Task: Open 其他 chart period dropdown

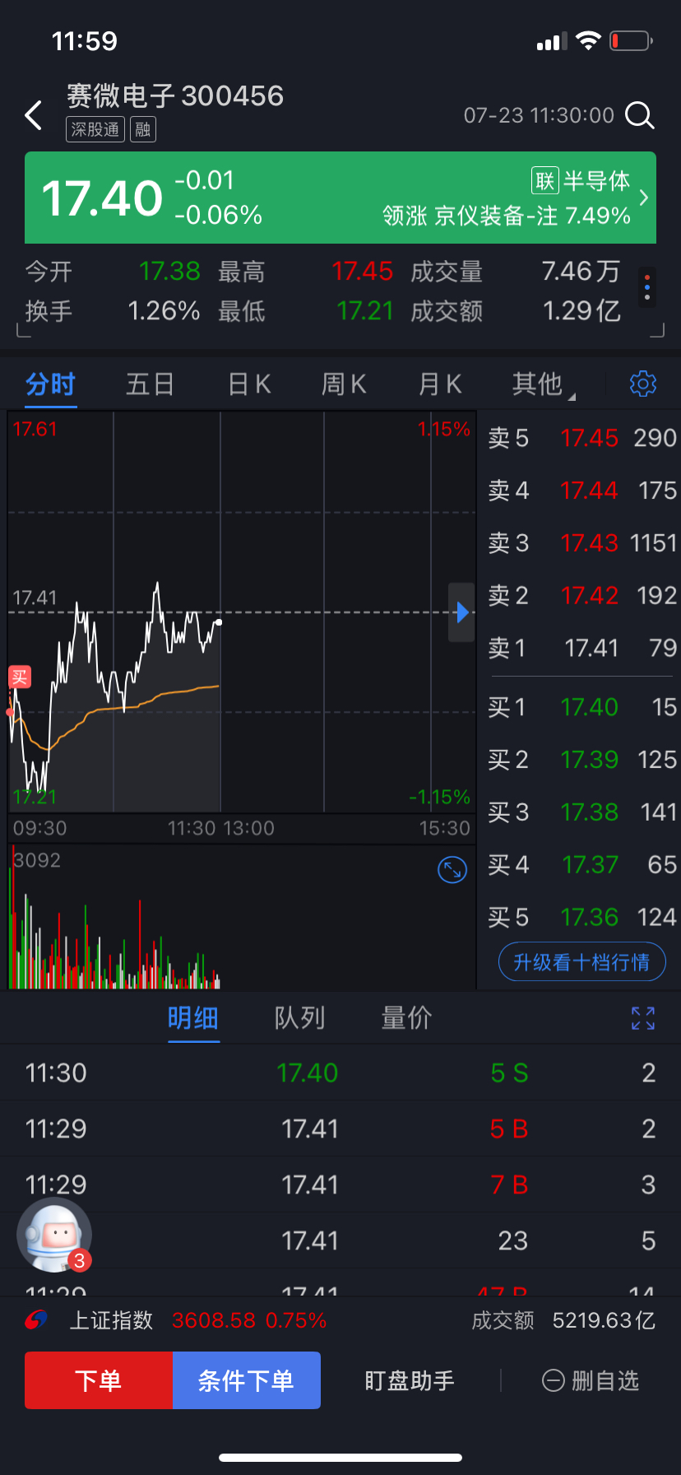Action: [543, 384]
